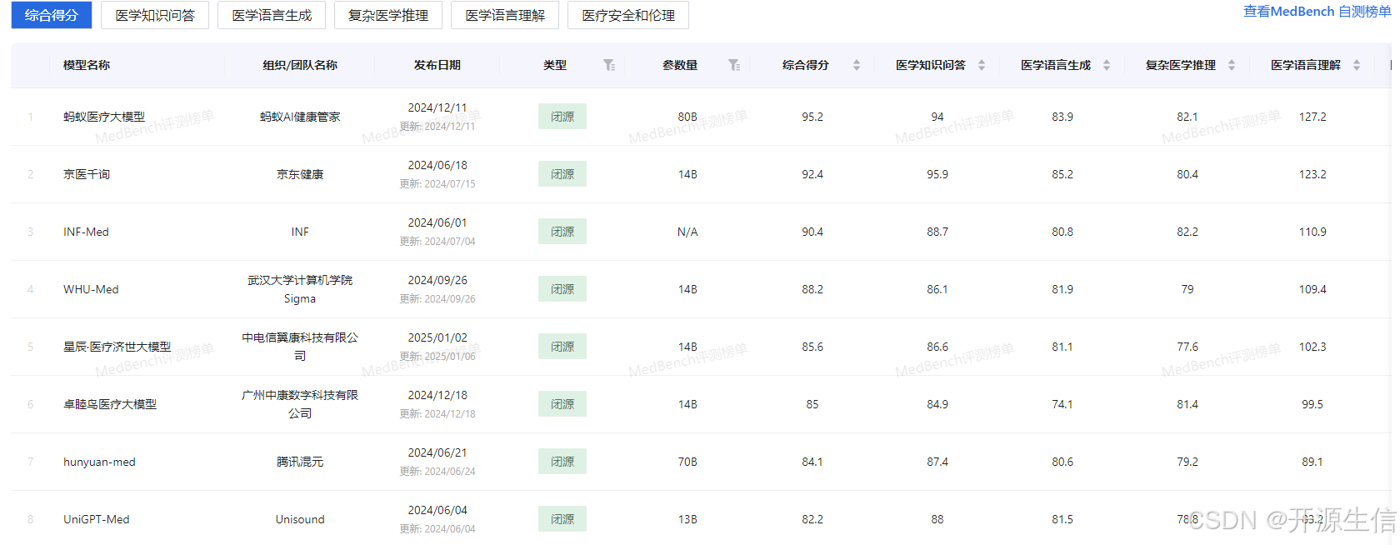Viewport: 1400px width, 545px height.
Task: Click the 闭源 tag in hunyuan-med row
Action: (x=562, y=462)
